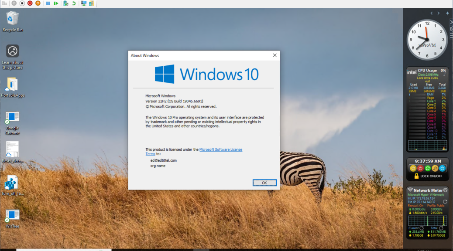Click the blue power toggle in the clock gadget

pyautogui.click(x=442, y=168)
